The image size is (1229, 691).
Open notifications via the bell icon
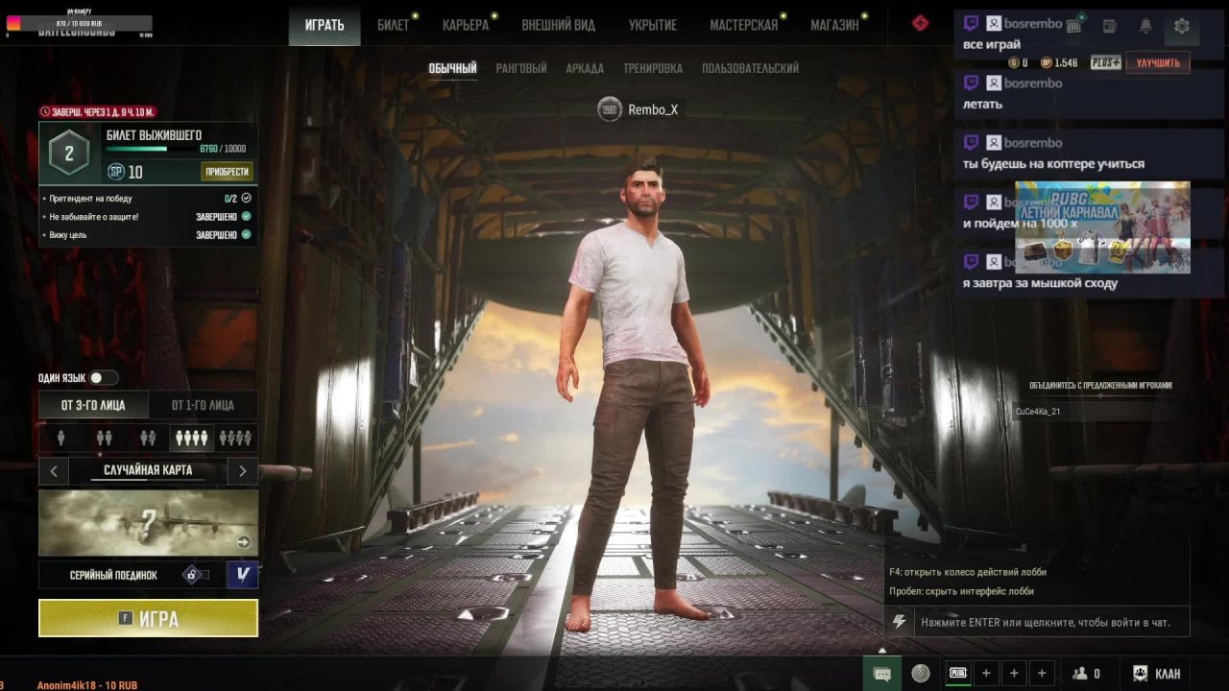point(1145,27)
